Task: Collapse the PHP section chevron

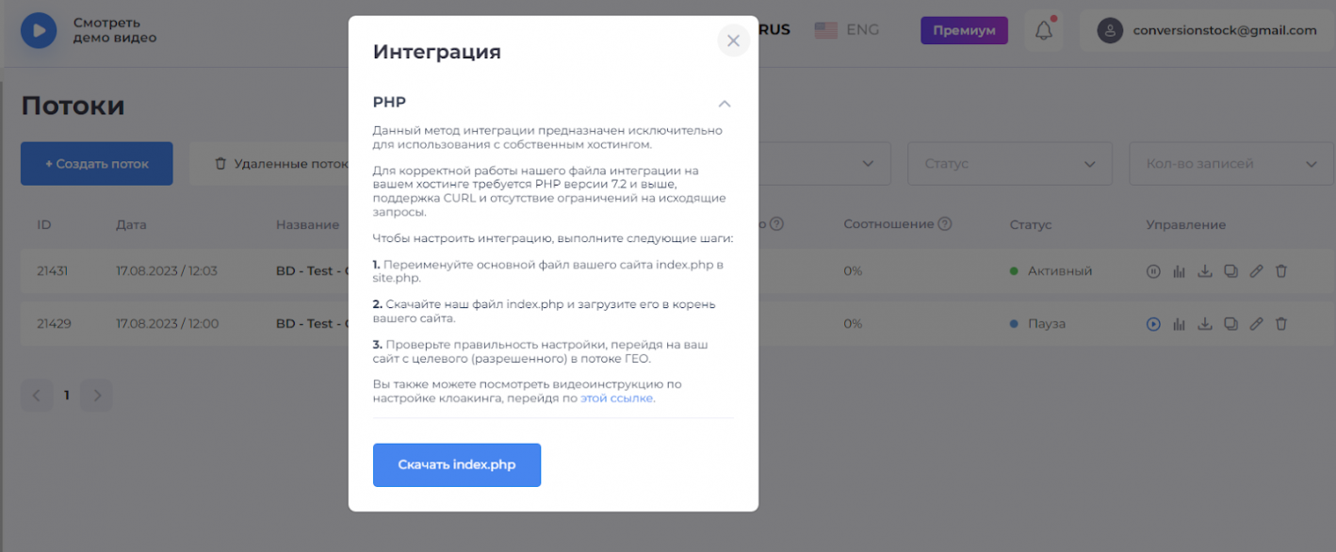Action: pyautogui.click(x=724, y=104)
